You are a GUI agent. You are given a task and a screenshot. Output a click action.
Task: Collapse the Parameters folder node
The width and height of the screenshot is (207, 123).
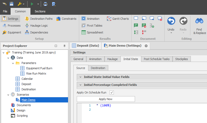(x=13, y=63)
